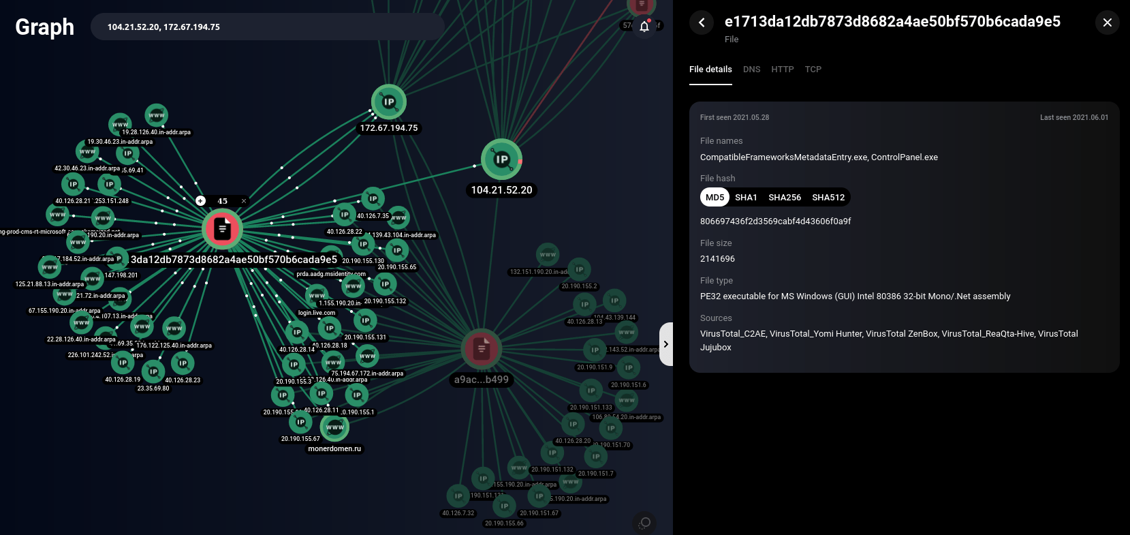Select the 19.28.126.40.in-addr.arpa www node
This screenshot has width=1130, height=535.
[x=157, y=115]
